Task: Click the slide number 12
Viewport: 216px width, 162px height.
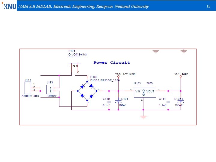Action: (208, 6)
